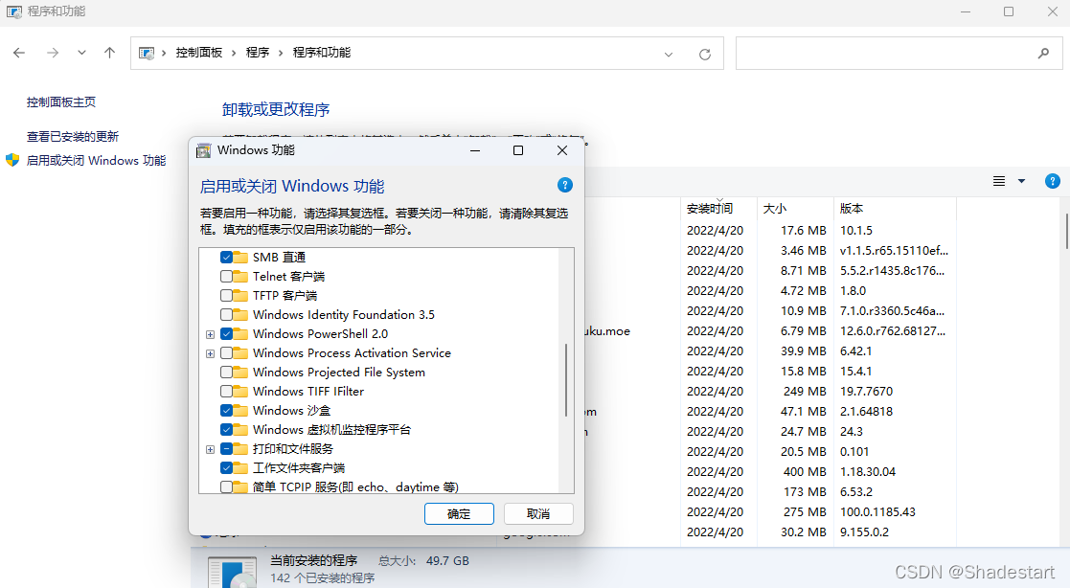Open 启用或关闭 Windows 功能 link
The image size is (1070, 588).
click(x=96, y=160)
